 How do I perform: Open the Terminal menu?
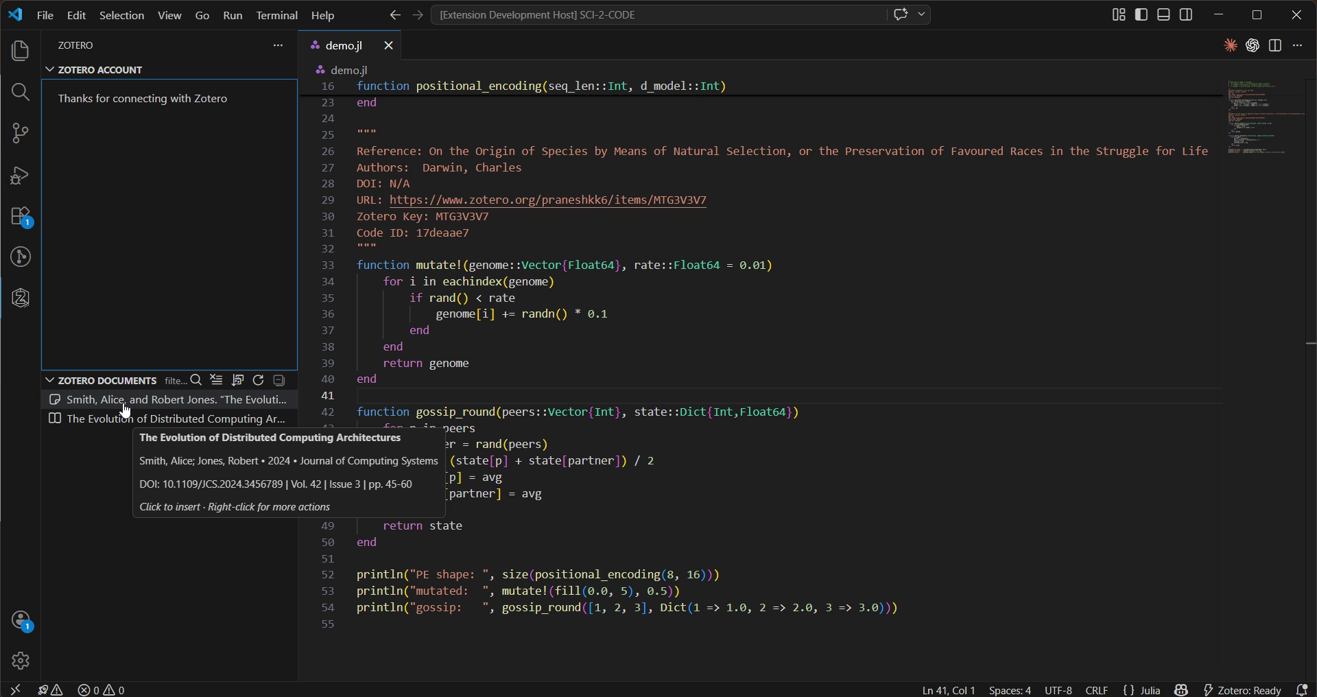pos(276,15)
